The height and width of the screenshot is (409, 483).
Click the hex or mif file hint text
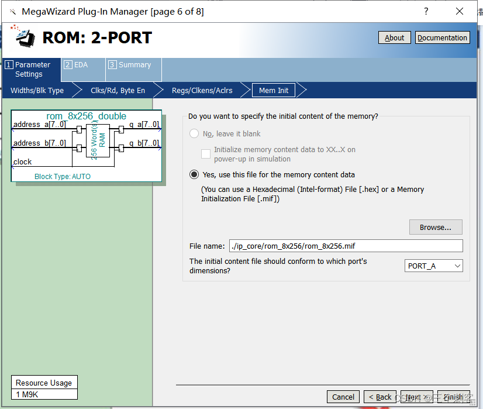(x=312, y=194)
